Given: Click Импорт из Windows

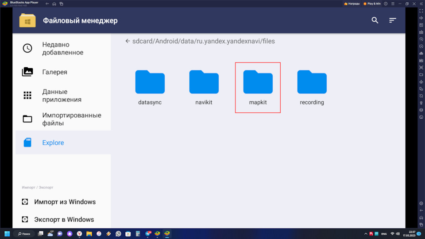Looking at the screenshot, I should point(59,202).
